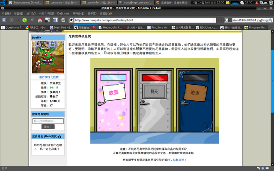274x171 pixels.
Task: Switch to the Questions f... tab
Action: pyautogui.click(x=12, y=27)
